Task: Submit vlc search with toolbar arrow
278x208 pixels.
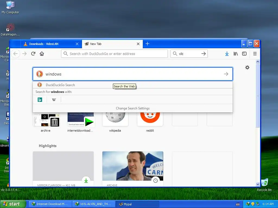Action: tap(204, 54)
